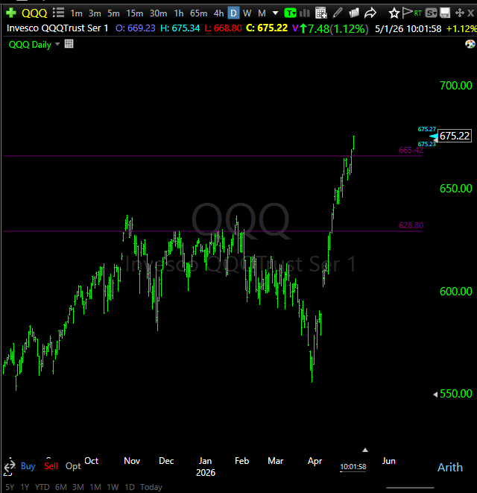Open the symbol list icon next to QQQ
This screenshot has height=493, width=477.
[x=58, y=13]
